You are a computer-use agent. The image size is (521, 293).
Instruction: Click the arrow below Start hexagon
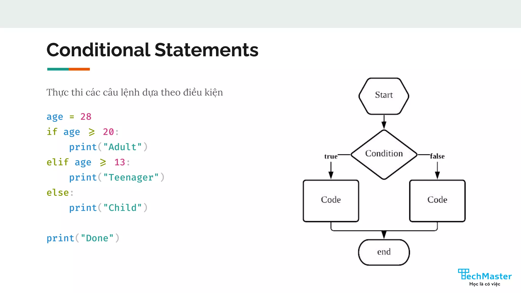point(384,122)
